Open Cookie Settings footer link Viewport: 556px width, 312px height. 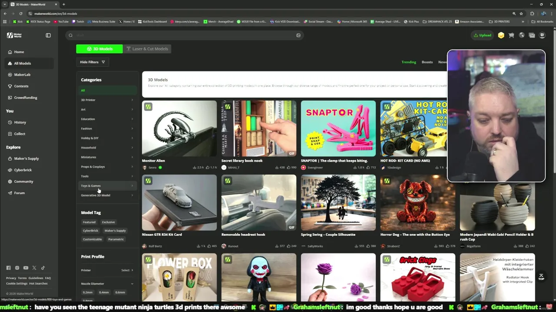click(17, 283)
